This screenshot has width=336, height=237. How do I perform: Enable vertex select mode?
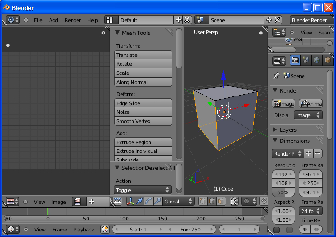[x=203, y=201]
